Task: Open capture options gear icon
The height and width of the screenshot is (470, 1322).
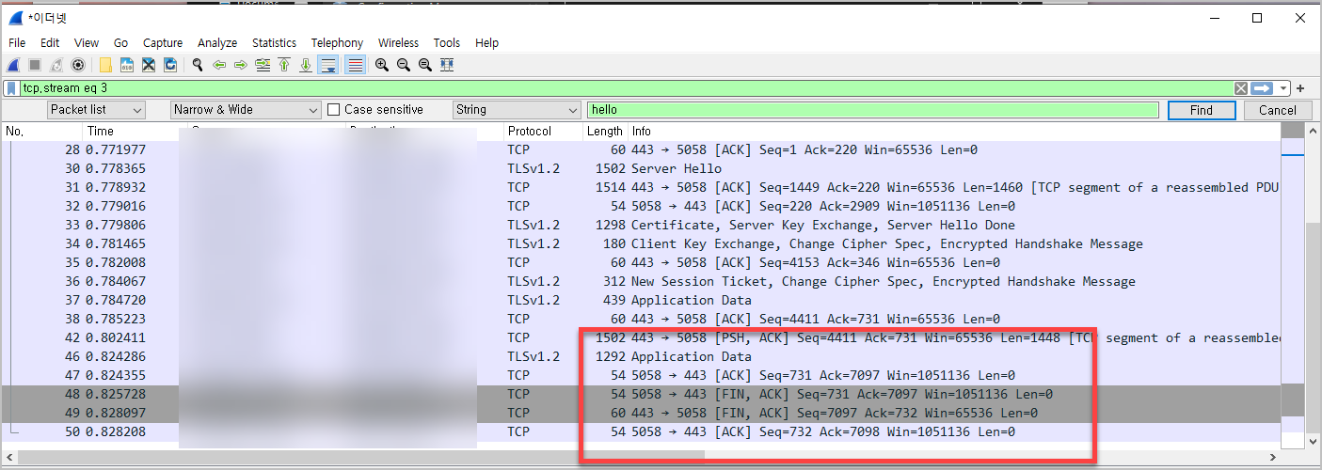Action: pos(78,65)
